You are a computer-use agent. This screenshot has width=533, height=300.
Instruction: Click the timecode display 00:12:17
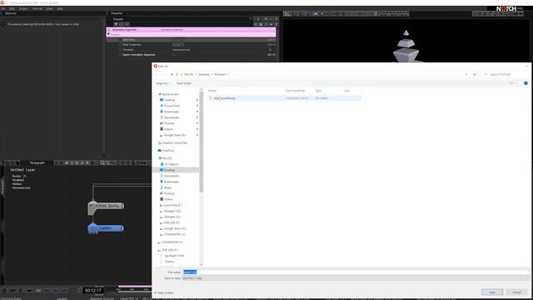(x=93, y=291)
